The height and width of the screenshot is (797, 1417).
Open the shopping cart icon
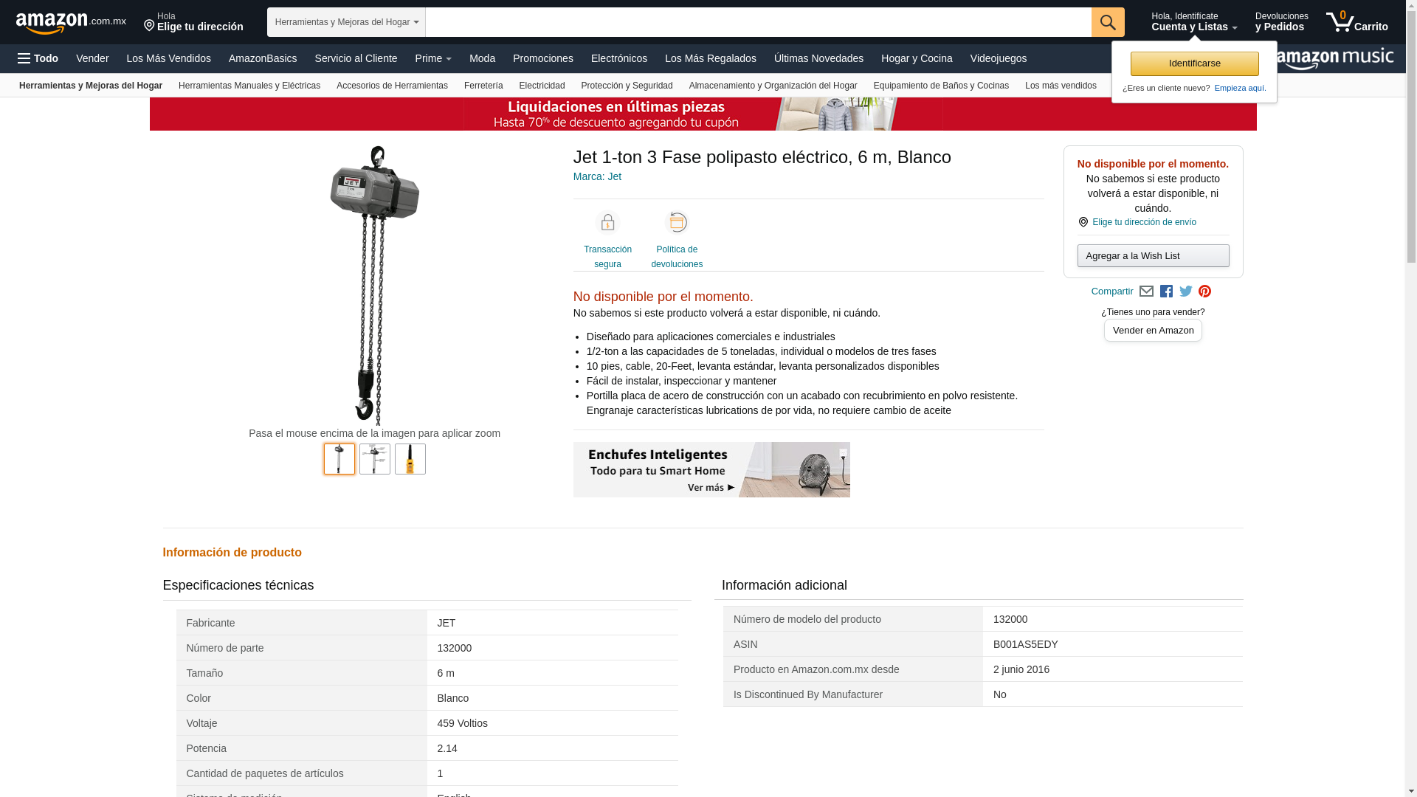point(1356,22)
